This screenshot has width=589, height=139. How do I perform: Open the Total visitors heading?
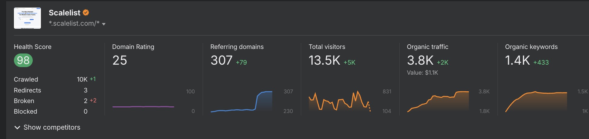click(327, 47)
